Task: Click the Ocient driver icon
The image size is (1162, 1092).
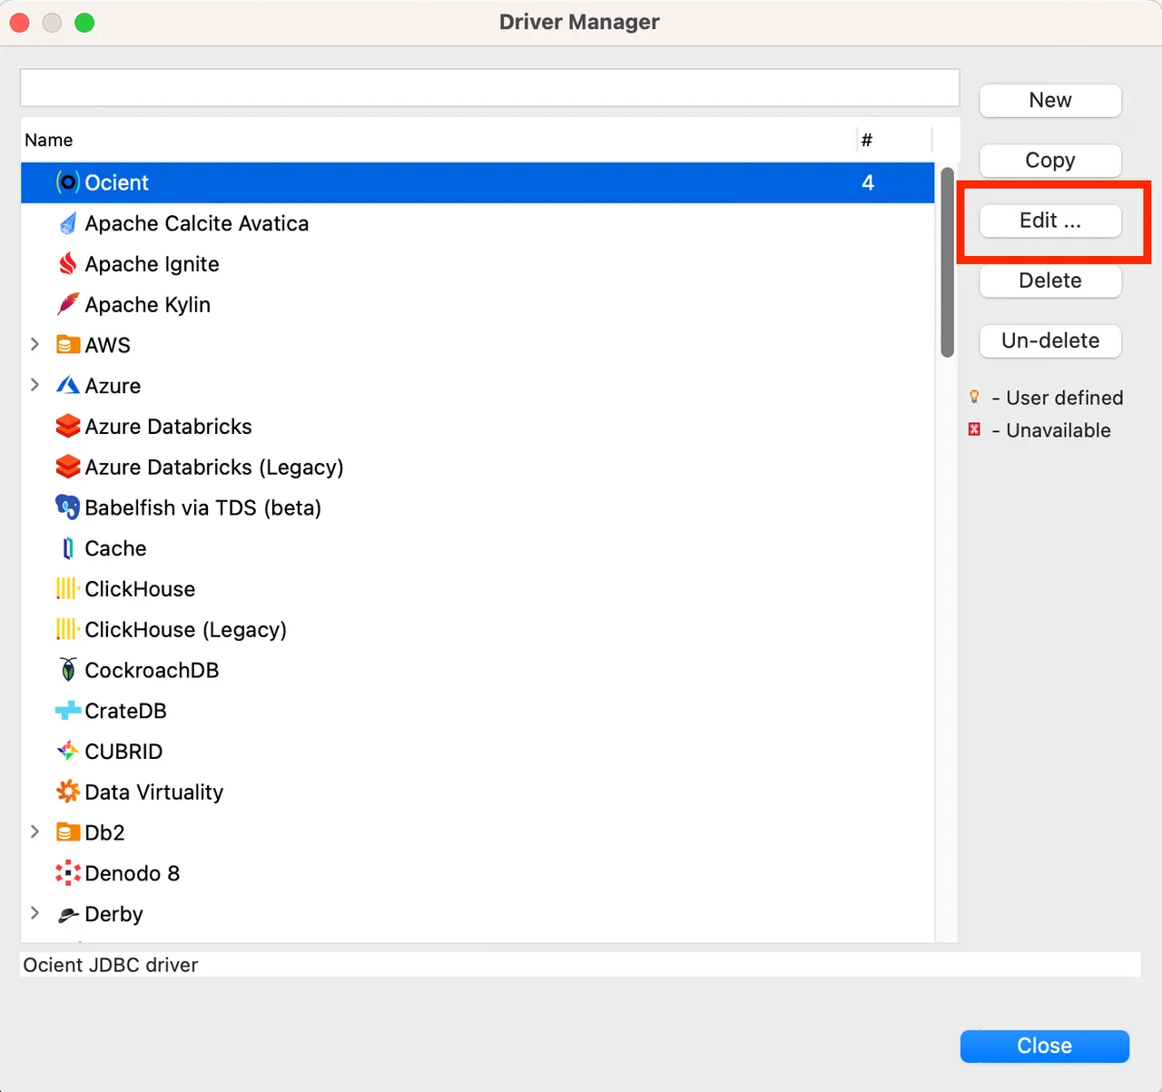Action: 67,182
